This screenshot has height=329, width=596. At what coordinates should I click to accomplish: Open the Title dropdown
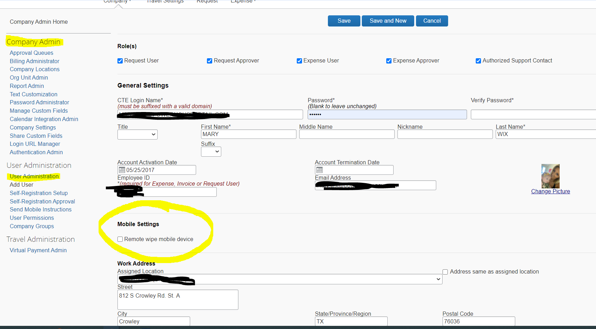pos(137,134)
